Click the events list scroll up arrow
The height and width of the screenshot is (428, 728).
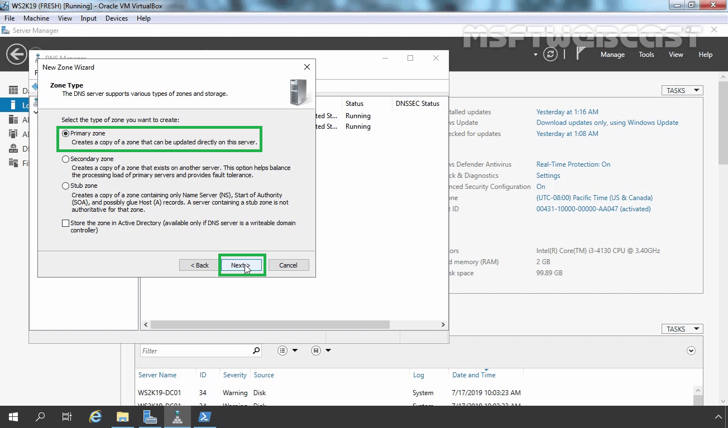pos(698,392)
